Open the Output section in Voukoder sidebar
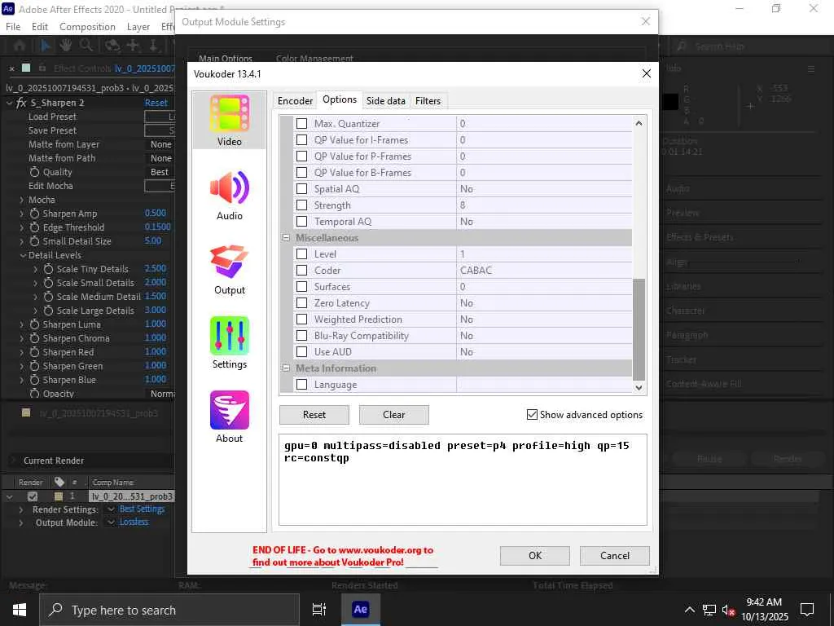Screen dimensions: 834x626 point(229,269)
